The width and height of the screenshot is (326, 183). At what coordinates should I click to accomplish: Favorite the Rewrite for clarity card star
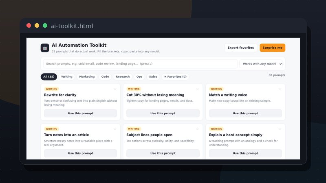(115, 89)
